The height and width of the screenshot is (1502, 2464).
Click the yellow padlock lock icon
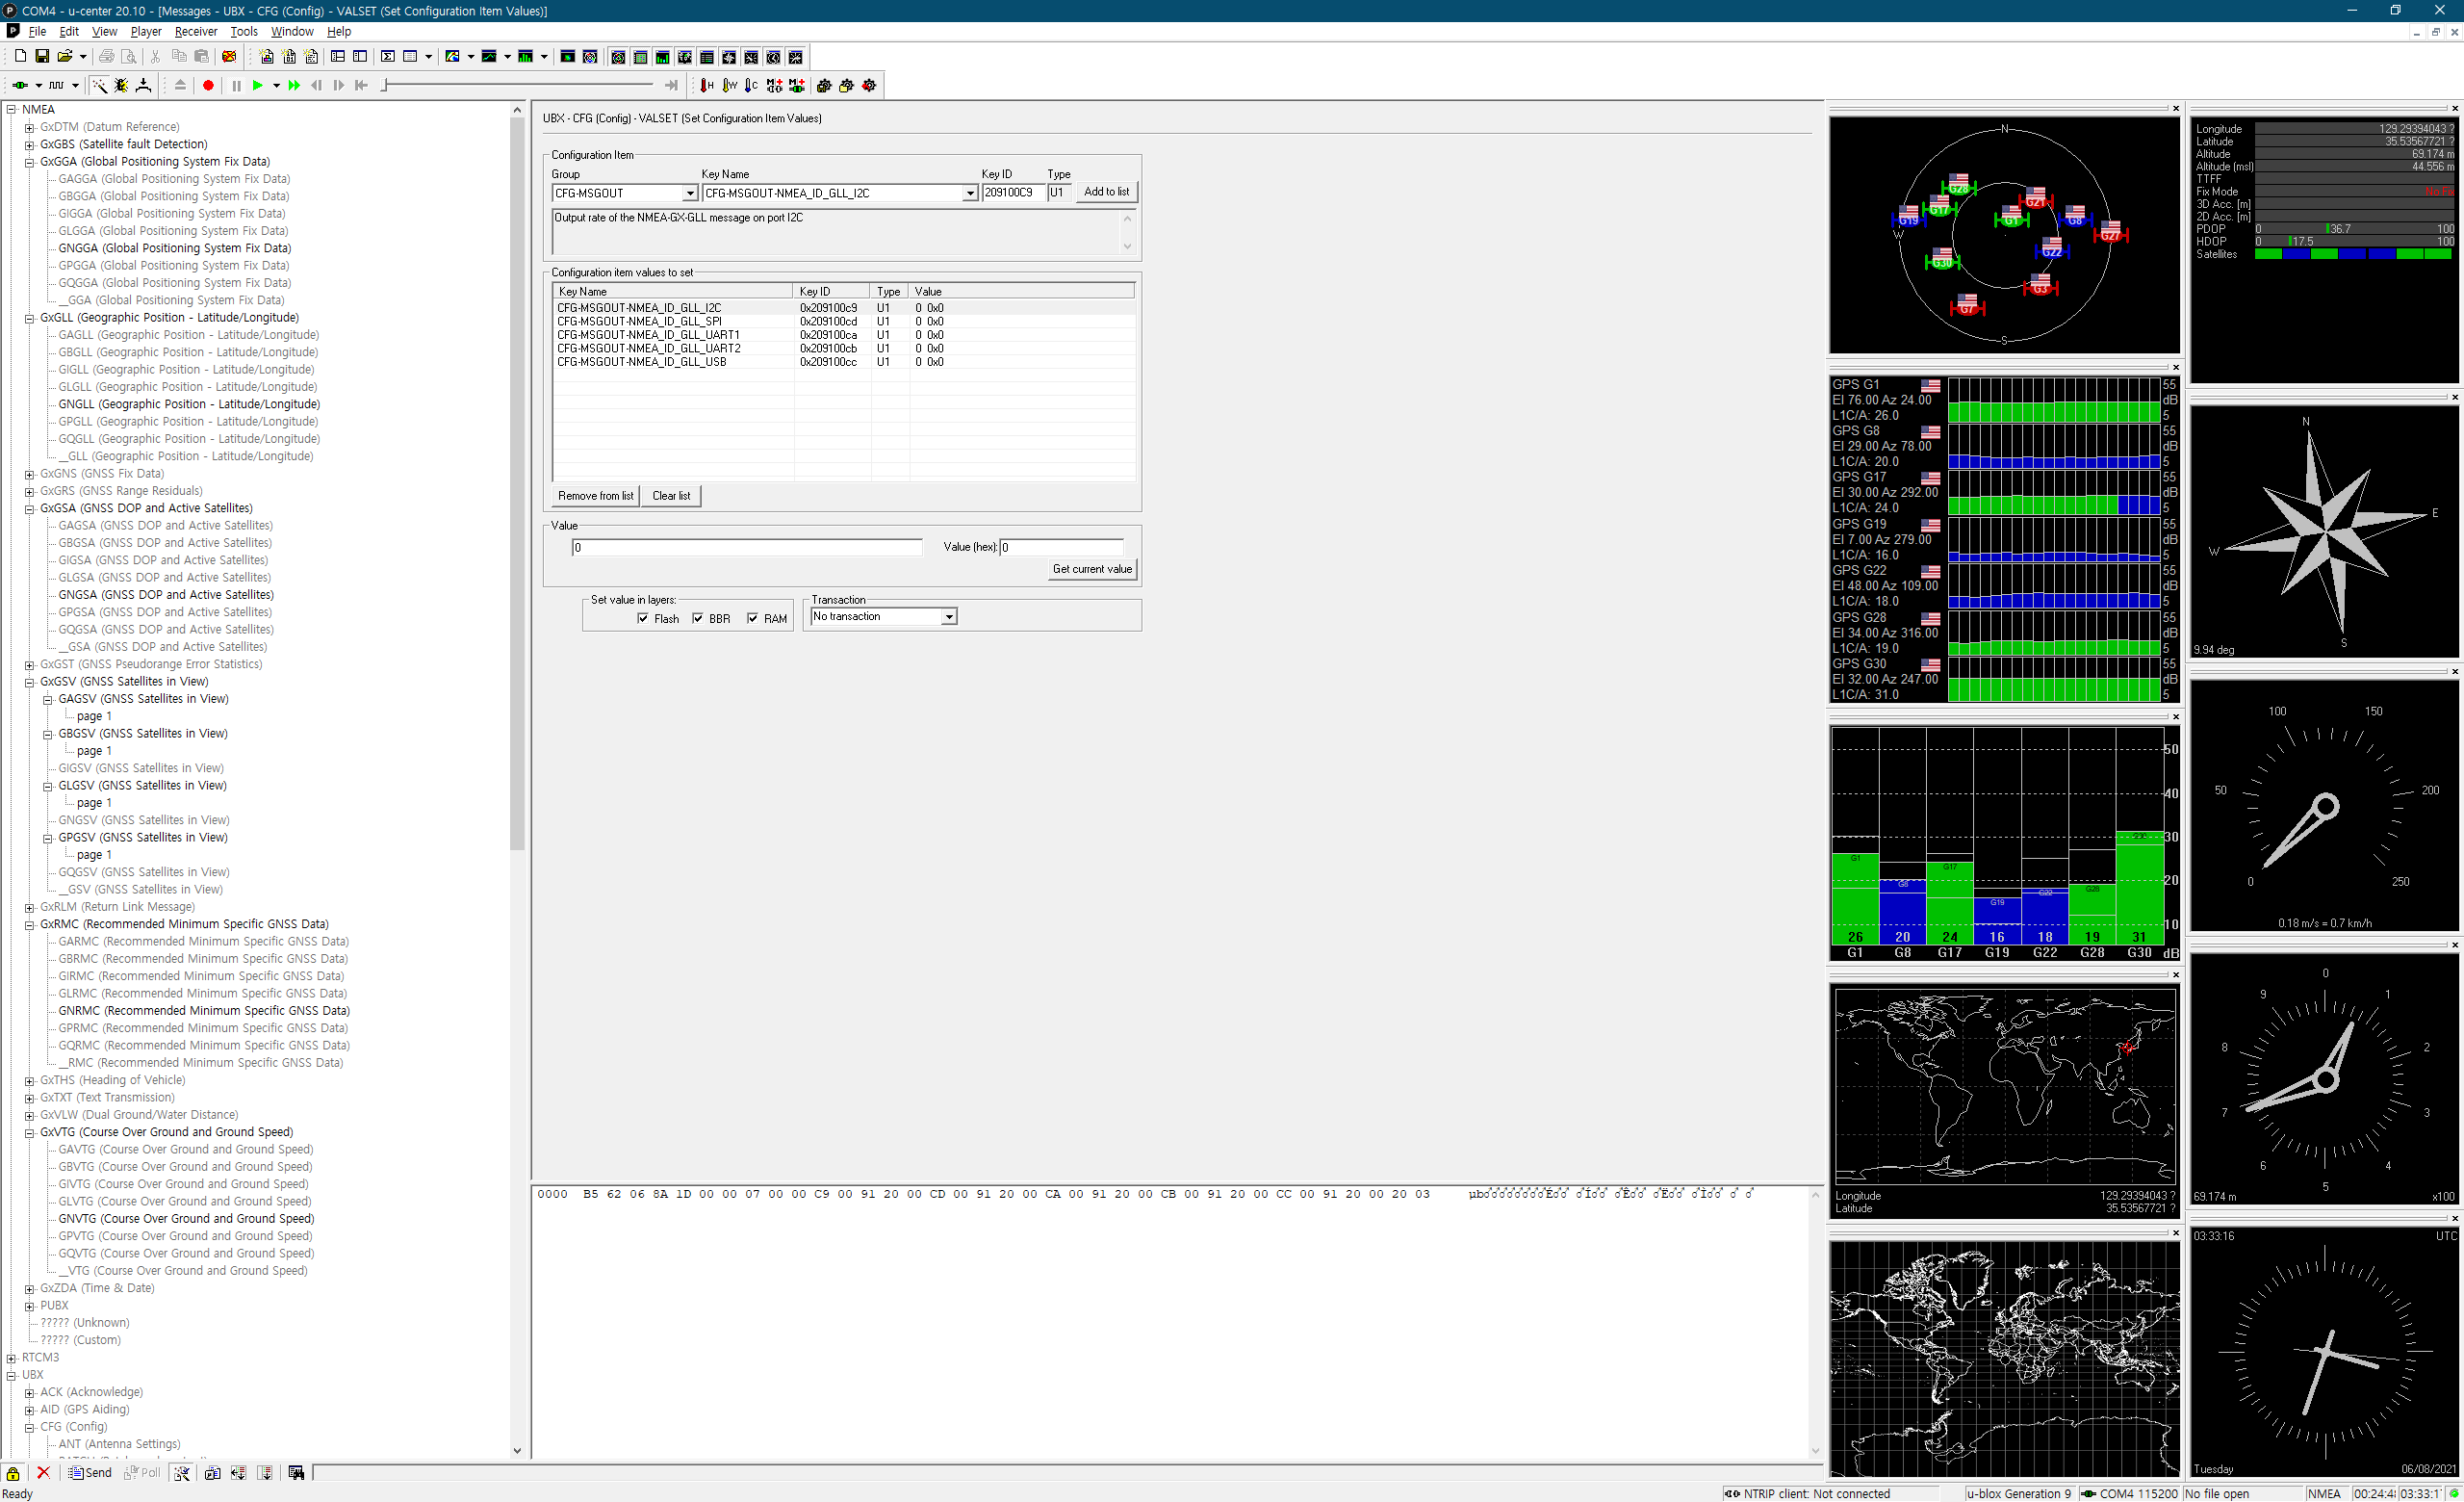[x=13, y=1472]
